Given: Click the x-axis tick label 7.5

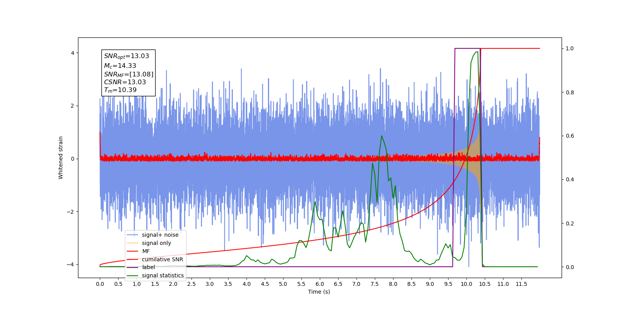Looking at the screenshot, I should [x=375, y=284].
